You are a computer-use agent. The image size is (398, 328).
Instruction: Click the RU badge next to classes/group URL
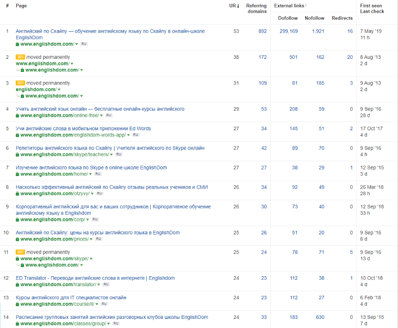click(x=116, y=324)
